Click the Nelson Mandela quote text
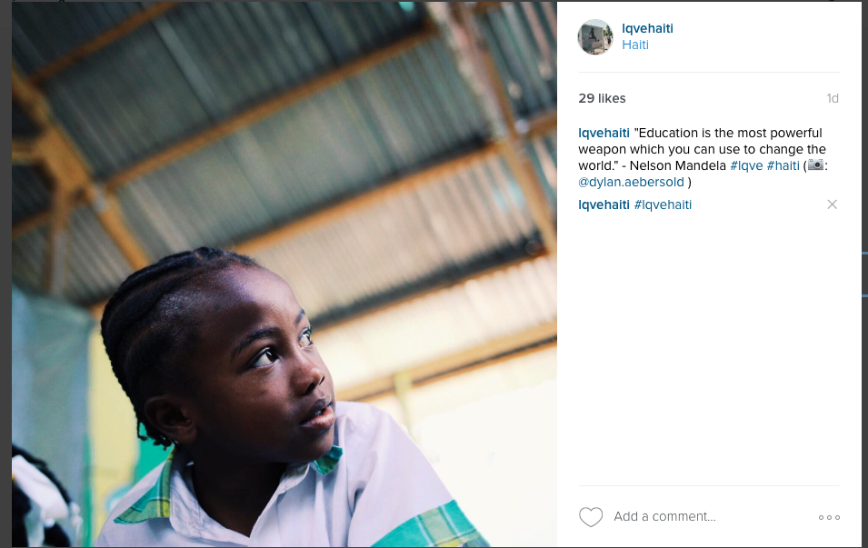Screen dimensions: 868x548 [x=702, y=149]
